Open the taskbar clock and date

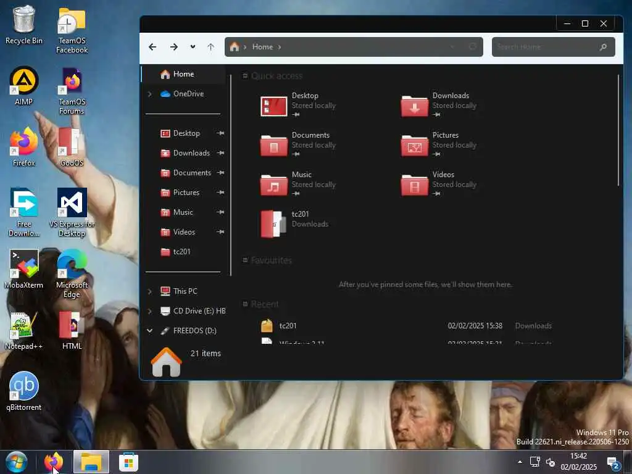578,462
